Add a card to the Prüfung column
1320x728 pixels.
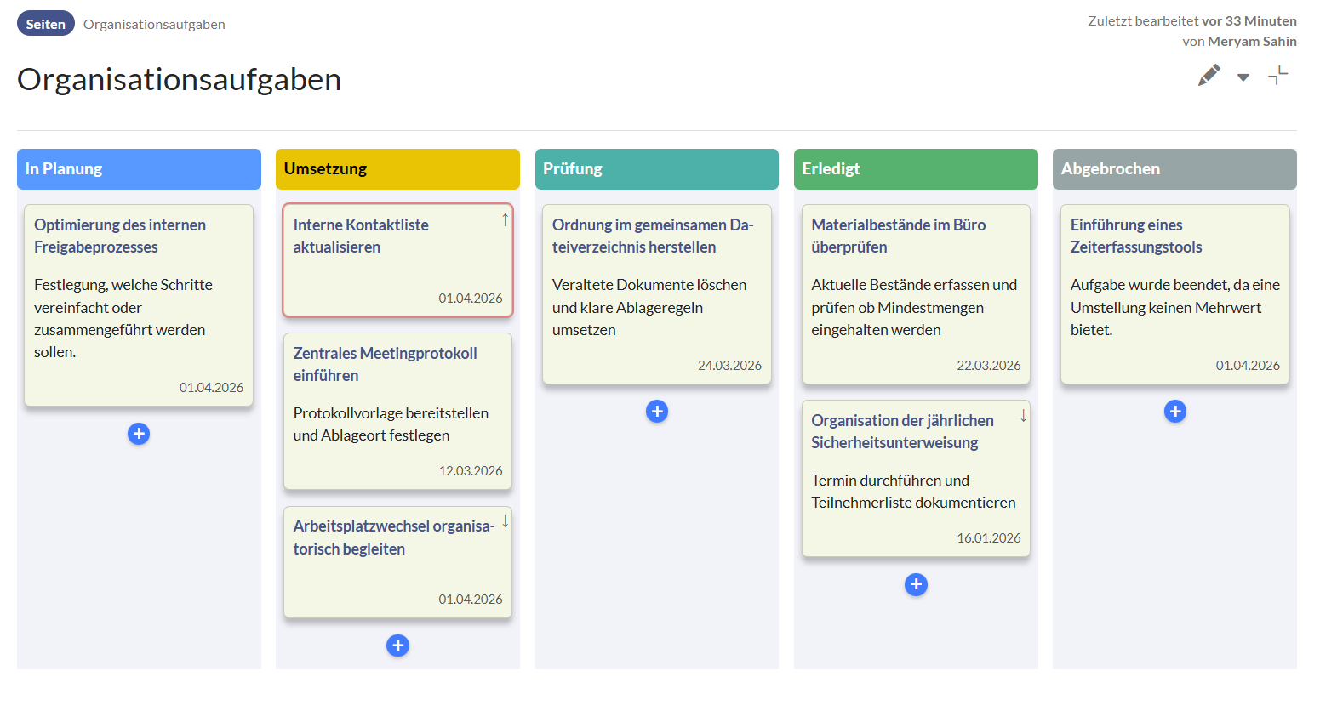[x=657, y=412]
